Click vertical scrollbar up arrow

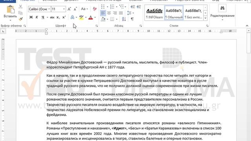pyautogui.click(x=249, y=31)
